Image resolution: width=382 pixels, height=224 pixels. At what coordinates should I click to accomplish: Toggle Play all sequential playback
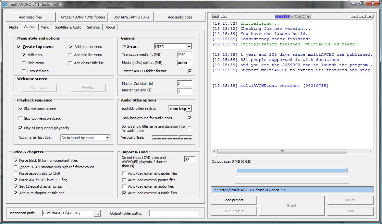tap(20, 128)
